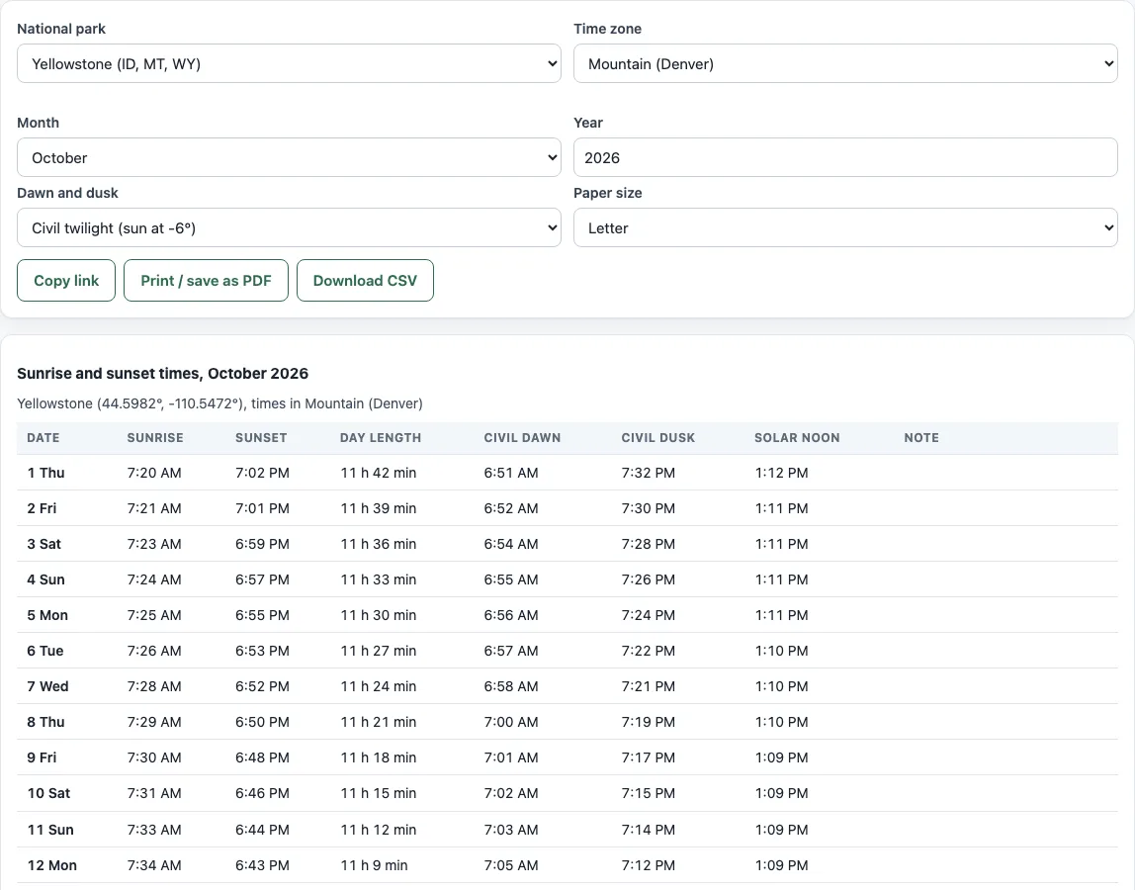Viewport: 1135px width, 890px height.
Task: Select the '2 Fri' date cell
Action: [42, 508]
